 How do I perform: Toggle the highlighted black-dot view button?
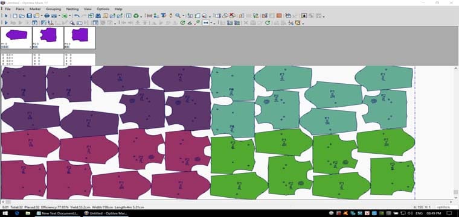304,16
